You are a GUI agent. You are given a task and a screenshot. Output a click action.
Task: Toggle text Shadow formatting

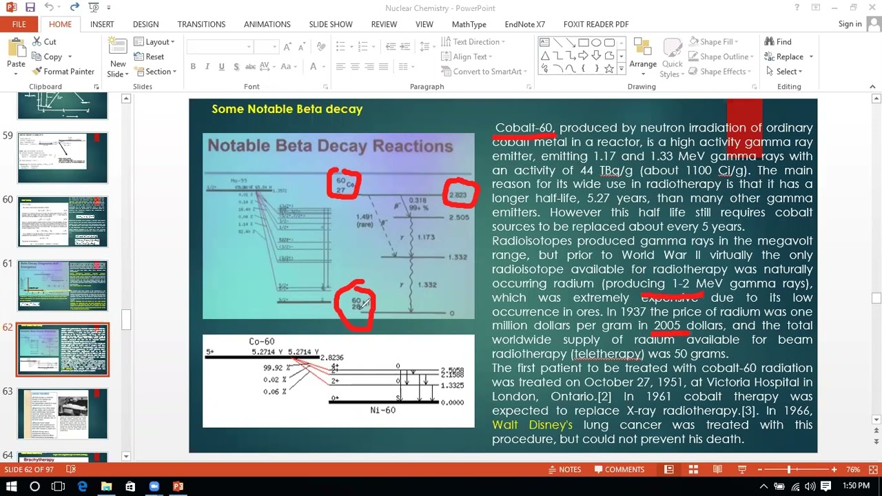236,67
